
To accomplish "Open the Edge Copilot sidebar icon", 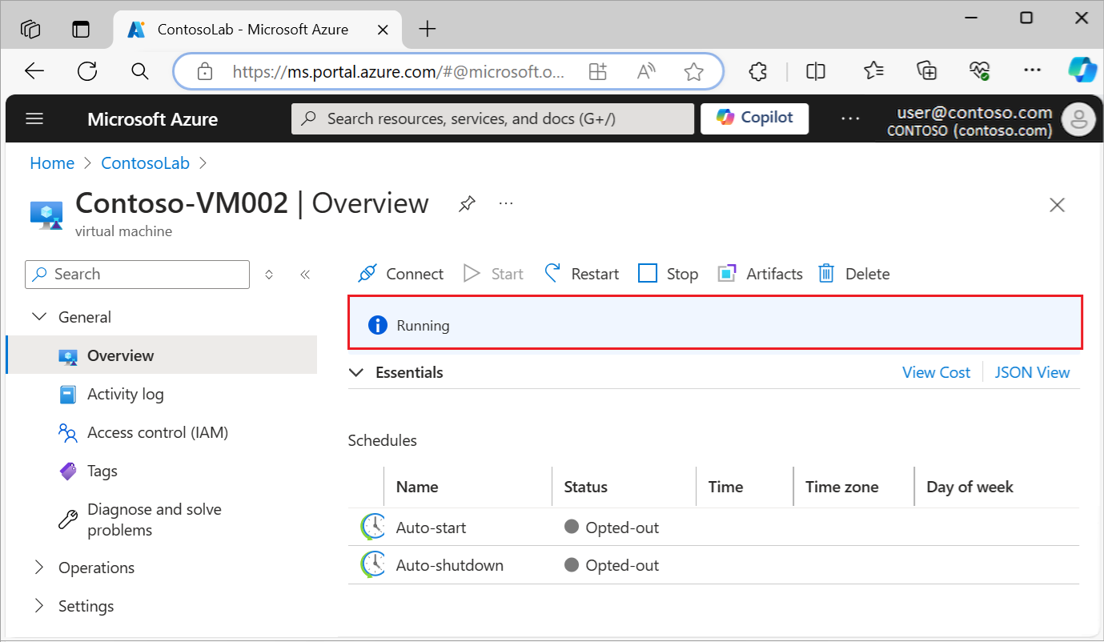I will click(x=1082, y=70).
